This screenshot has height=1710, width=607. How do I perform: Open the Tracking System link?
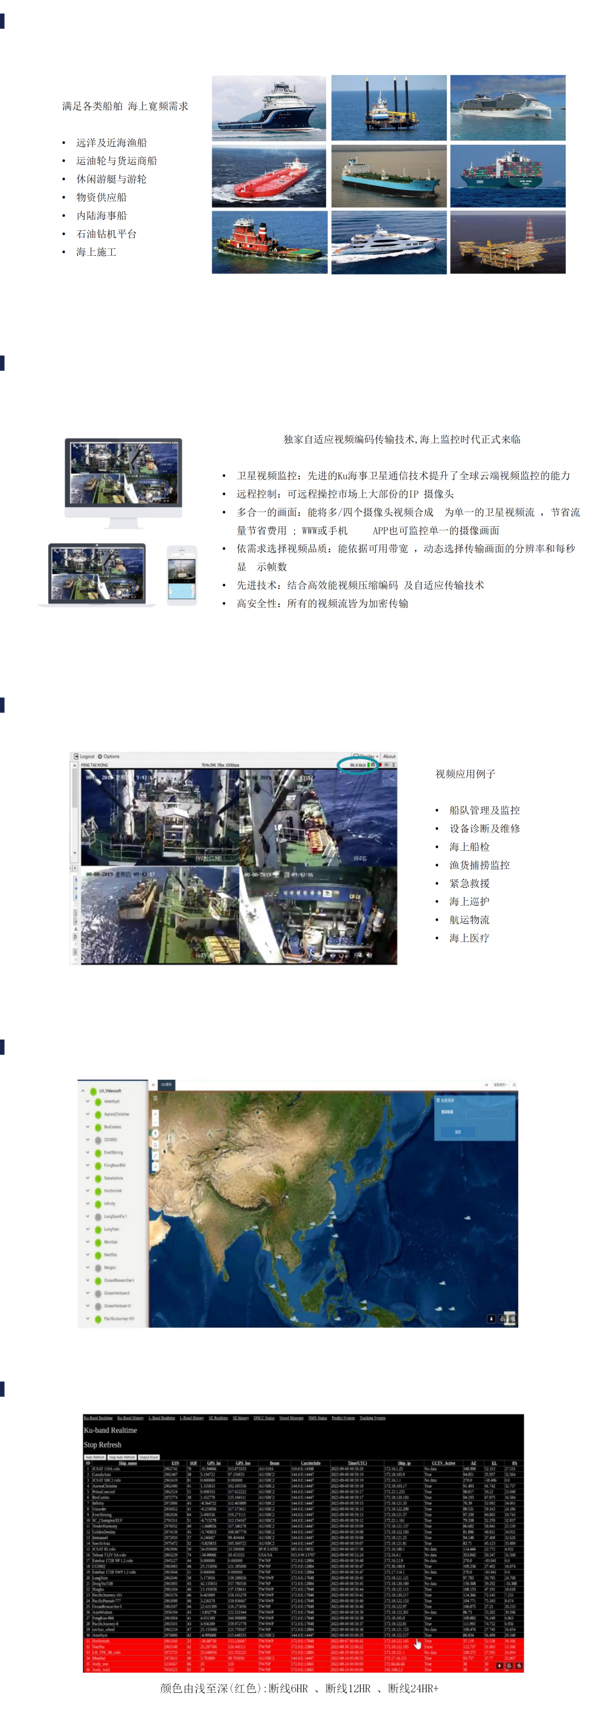[373, 1418]
